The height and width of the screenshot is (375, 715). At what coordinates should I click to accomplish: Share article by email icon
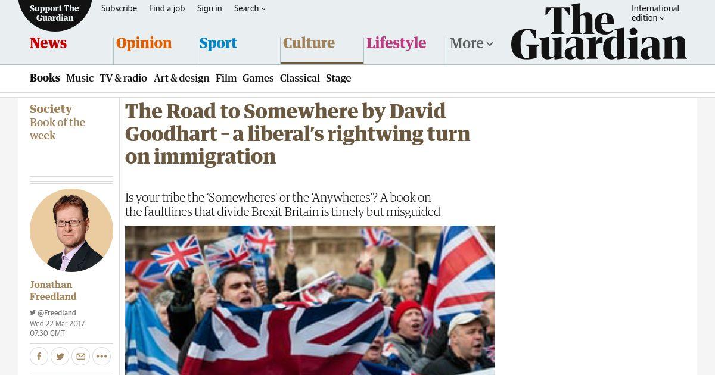(80, 357)
